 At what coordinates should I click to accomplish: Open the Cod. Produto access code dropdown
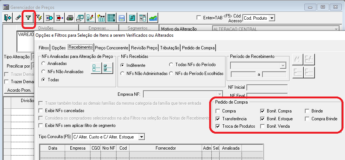point(272,18)
